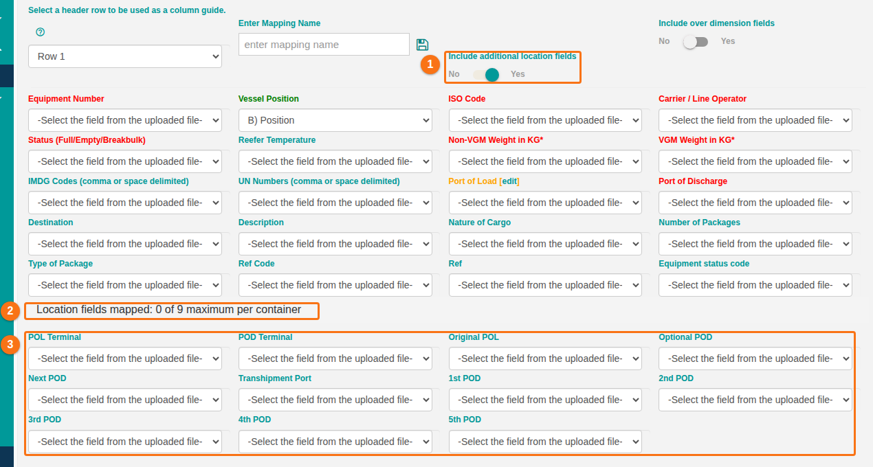Open the Next POD dropdown
Image resolution: width=873 pixels, height=467 pixels.
[125, 400]
